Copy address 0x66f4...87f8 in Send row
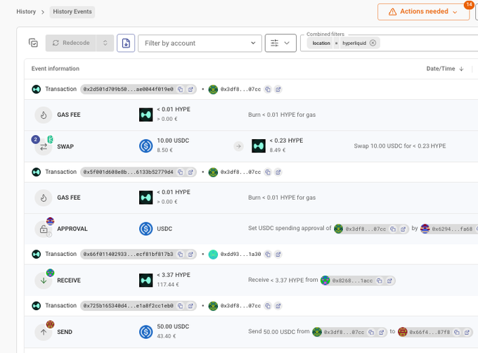The width and height of the screenshot is (478, 353). click(457, 333)
